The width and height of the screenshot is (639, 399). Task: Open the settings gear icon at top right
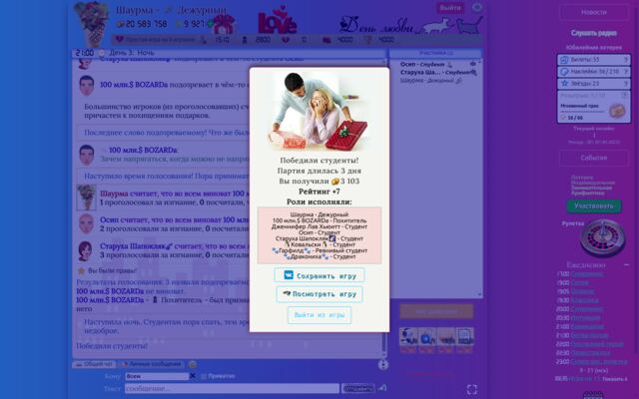(477, 7)
